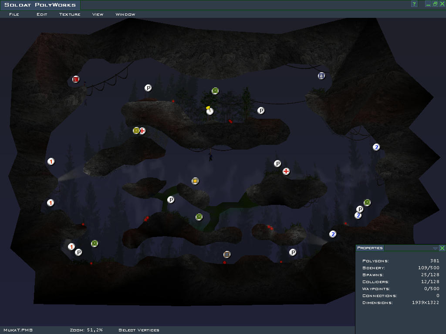The width and height of the screenshot is (446, 334).
Task: Select the blue flag spawn marker
Action: point(321,76)
